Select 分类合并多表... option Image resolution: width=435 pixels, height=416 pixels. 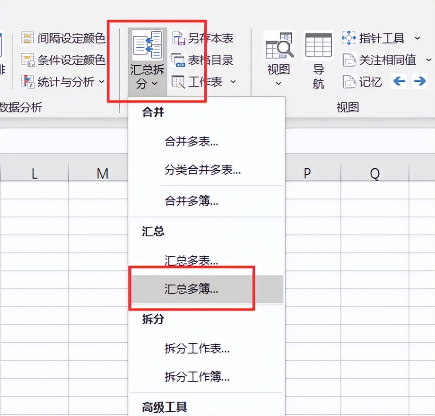[203, 170]
